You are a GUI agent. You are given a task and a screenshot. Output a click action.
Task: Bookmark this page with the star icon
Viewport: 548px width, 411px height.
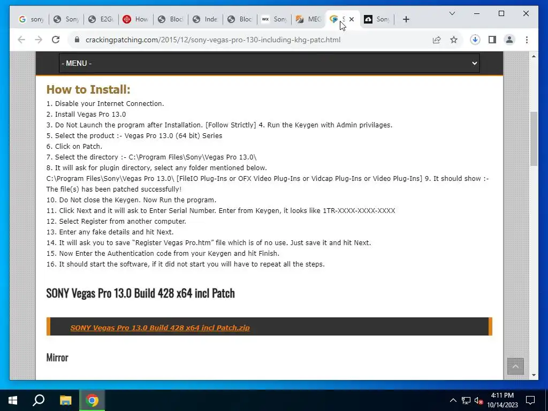click(x=454, y=40)
